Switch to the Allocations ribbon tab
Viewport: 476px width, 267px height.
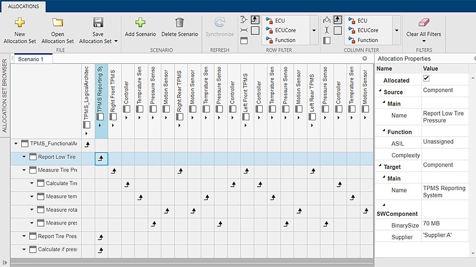tap(23, 6)
